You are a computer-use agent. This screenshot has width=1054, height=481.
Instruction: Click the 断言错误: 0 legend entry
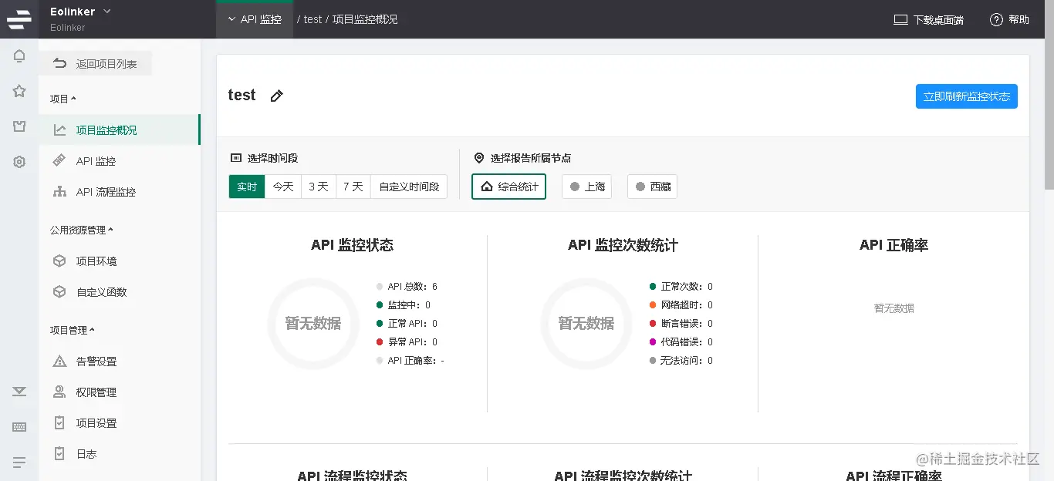tap(681, 324)
